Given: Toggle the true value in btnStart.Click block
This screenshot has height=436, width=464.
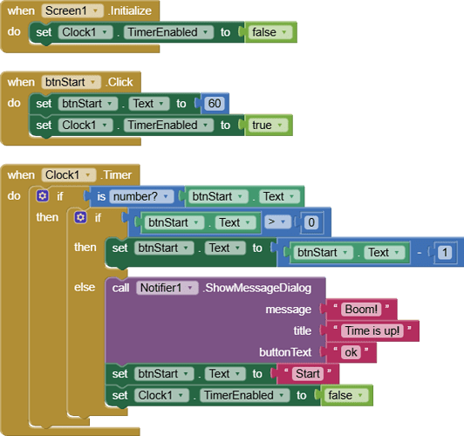Looking at the screenshot, I should tap(268, 125).
